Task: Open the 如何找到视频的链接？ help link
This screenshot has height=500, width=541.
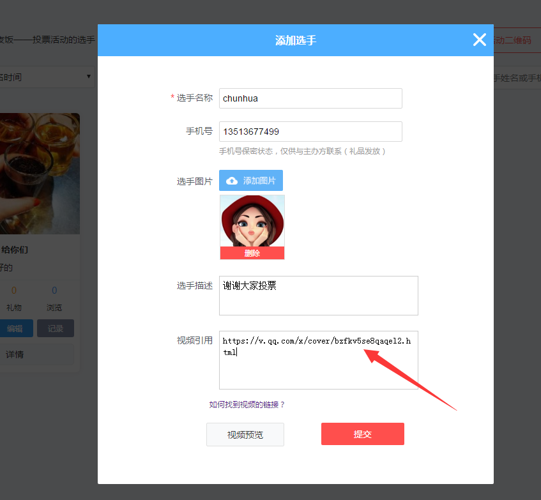Action: pos(247,405)
